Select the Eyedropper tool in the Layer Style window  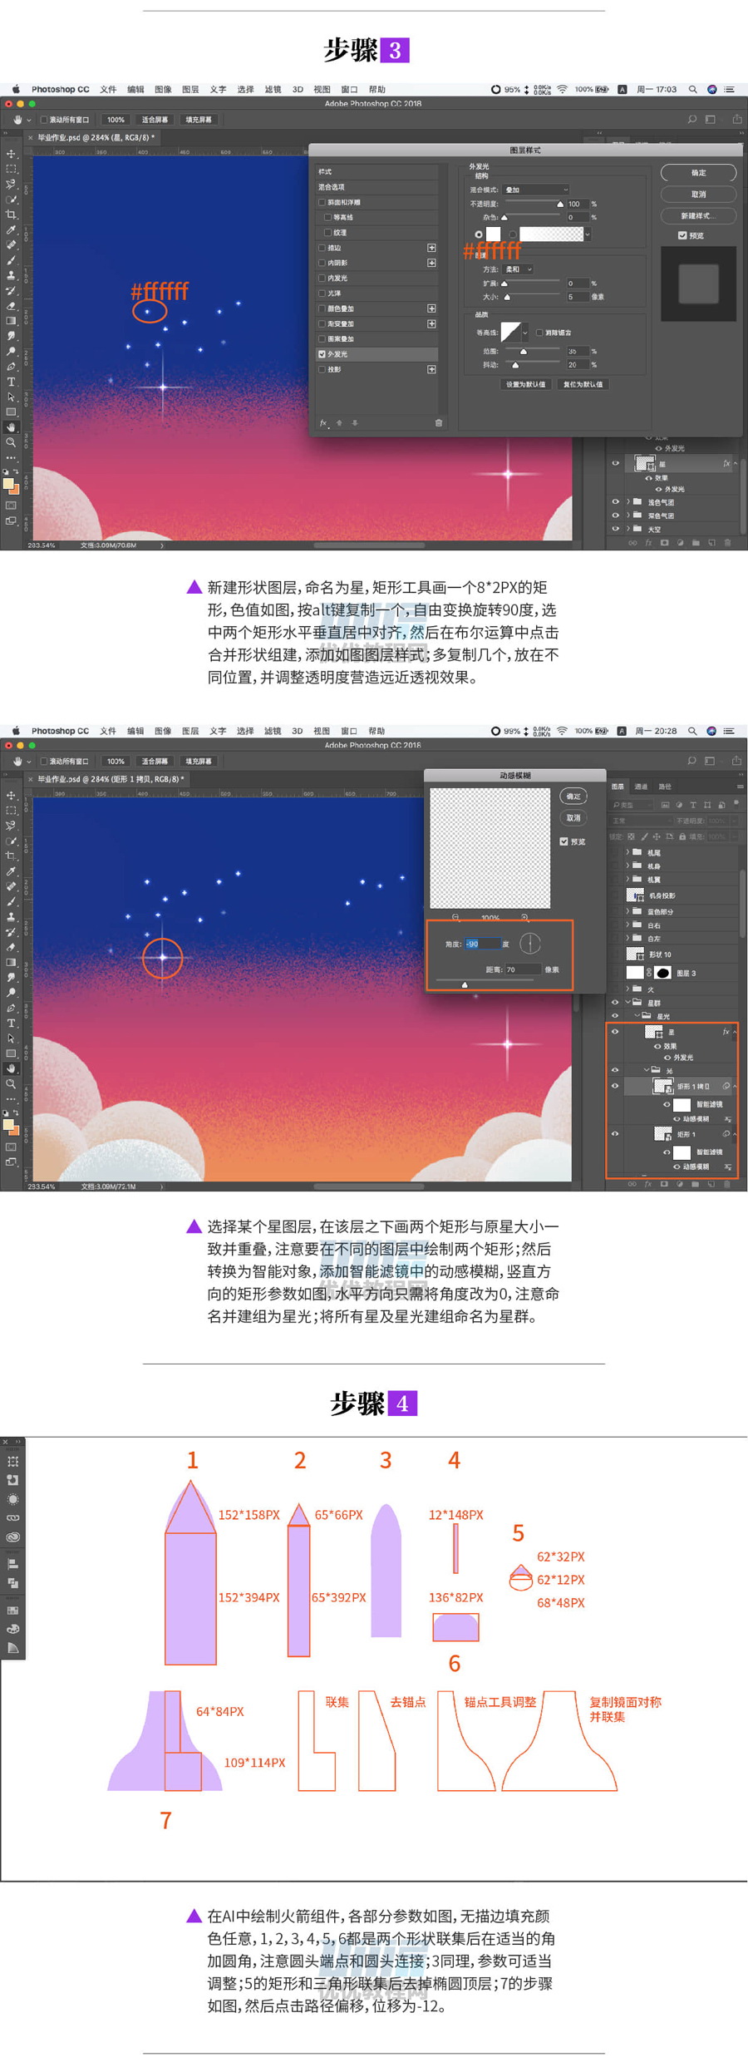coord(11,229)
